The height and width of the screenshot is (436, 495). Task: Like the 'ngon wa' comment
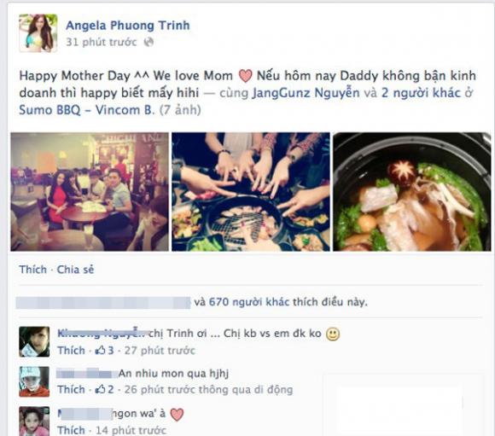(x=71, y=430)
